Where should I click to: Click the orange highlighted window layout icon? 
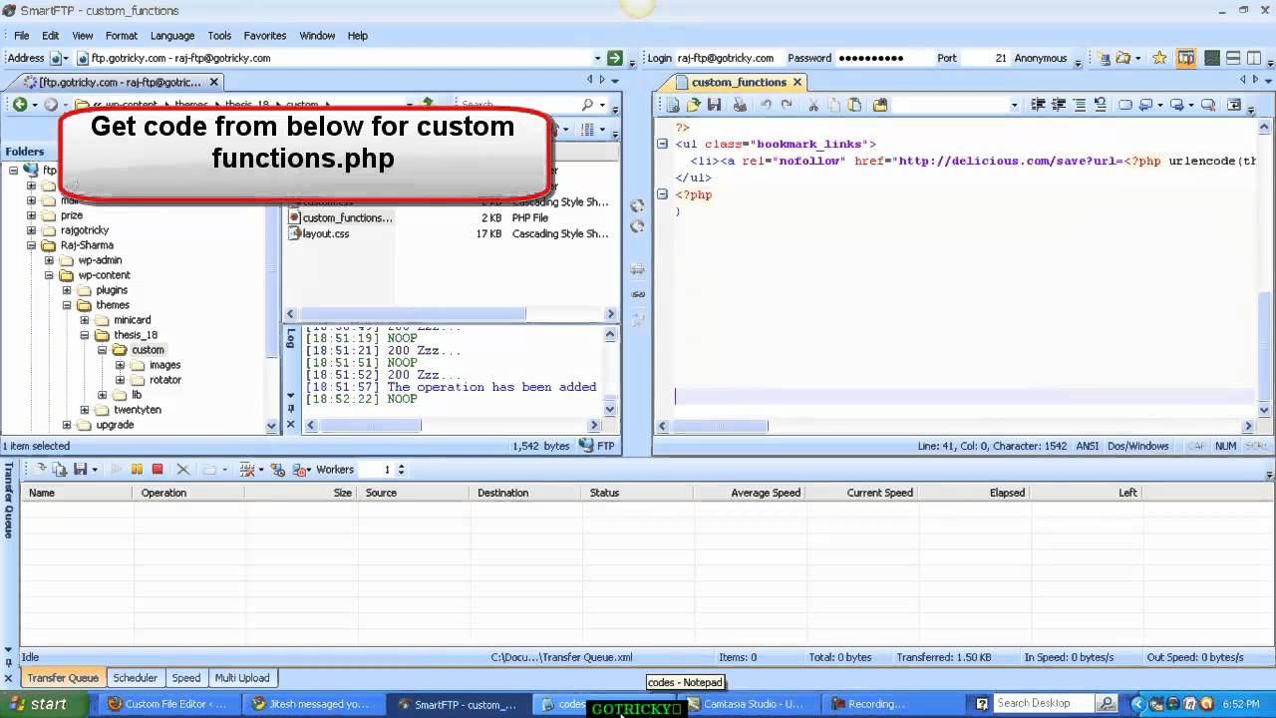point(1186,58)
